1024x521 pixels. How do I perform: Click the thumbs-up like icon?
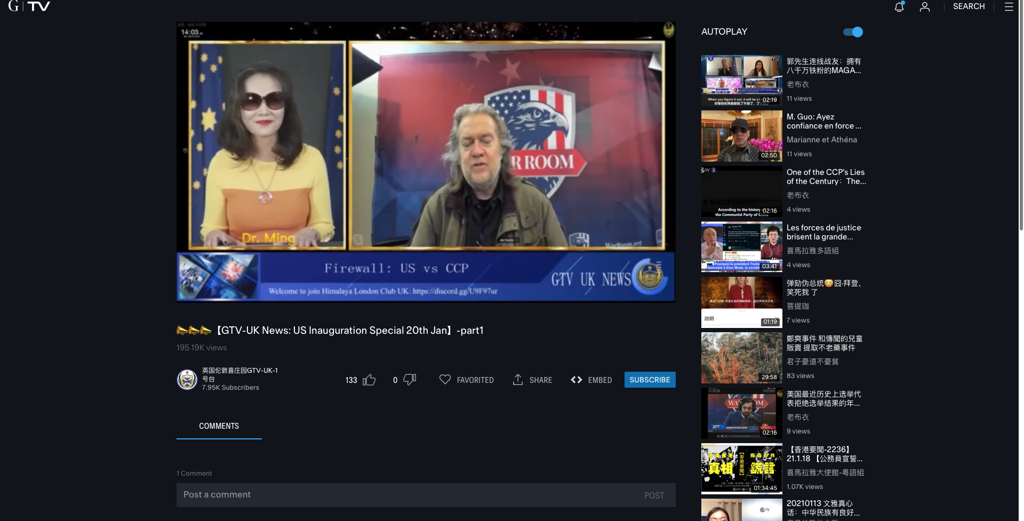point(369,380)
